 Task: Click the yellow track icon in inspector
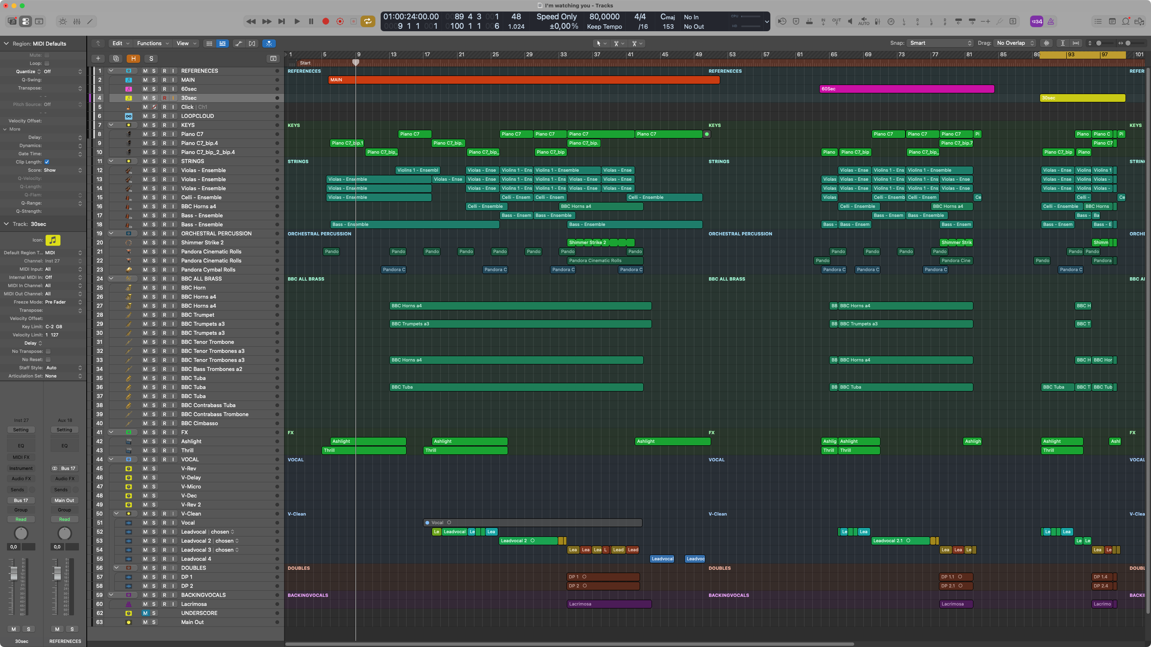coord(53,240)
